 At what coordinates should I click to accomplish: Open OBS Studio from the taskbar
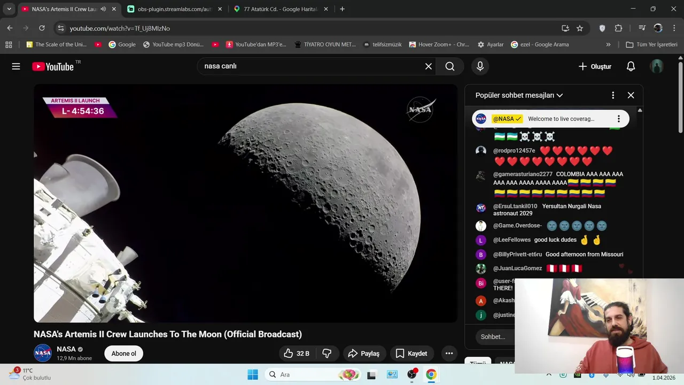(411, 374)
